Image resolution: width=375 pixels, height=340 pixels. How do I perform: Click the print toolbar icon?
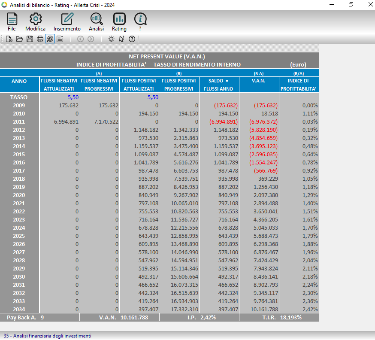click(x=40, y=39)
